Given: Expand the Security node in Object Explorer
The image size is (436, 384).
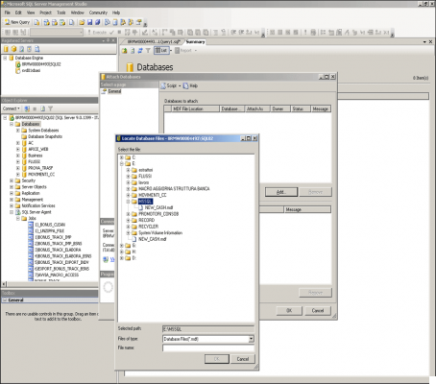Looking at the screenshot, I should pos(12,180).
